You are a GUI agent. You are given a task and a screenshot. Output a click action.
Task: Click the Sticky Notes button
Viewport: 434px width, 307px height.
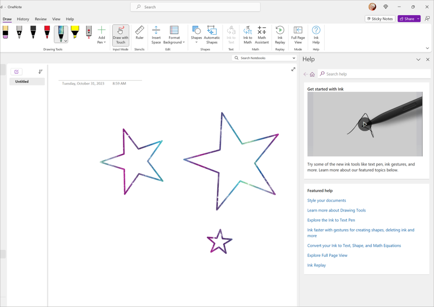[x=380, y=19]
